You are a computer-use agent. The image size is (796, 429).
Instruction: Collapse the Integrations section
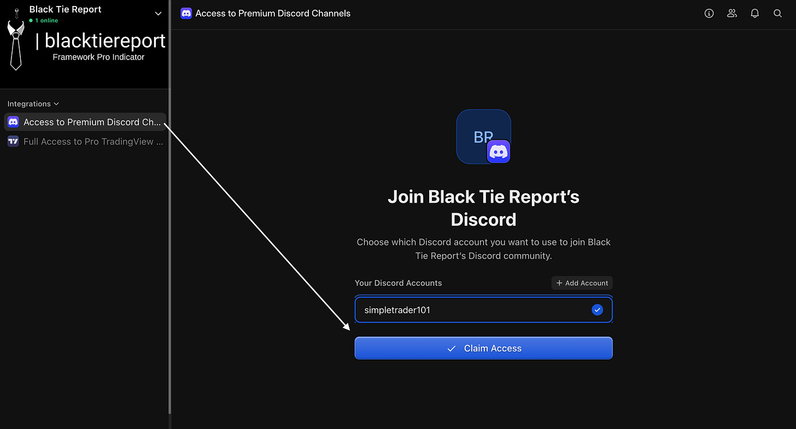click(33, 104)
